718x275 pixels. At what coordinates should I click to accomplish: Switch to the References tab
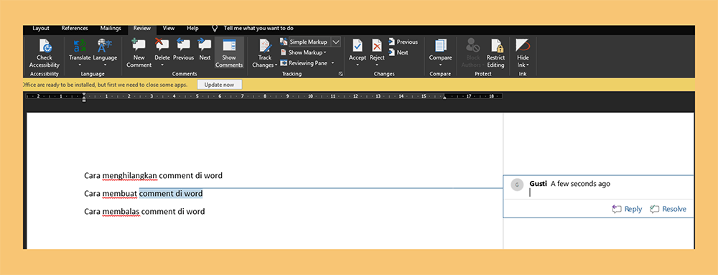pyautogui.click(x=75, y=29)
